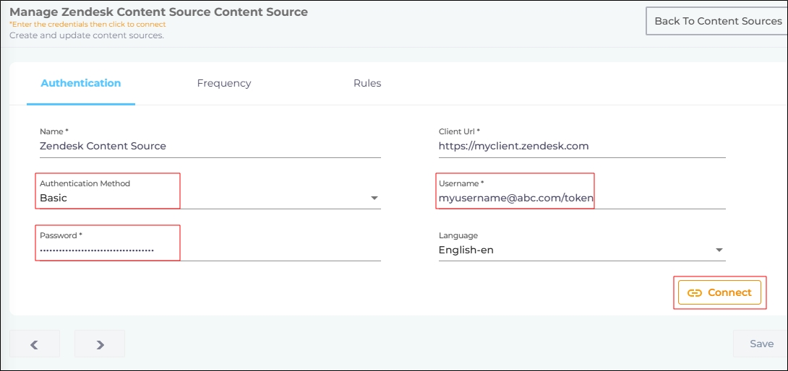Go to next step with right chevron
This screenshot has width=788, height=371.
click(100, 344)
